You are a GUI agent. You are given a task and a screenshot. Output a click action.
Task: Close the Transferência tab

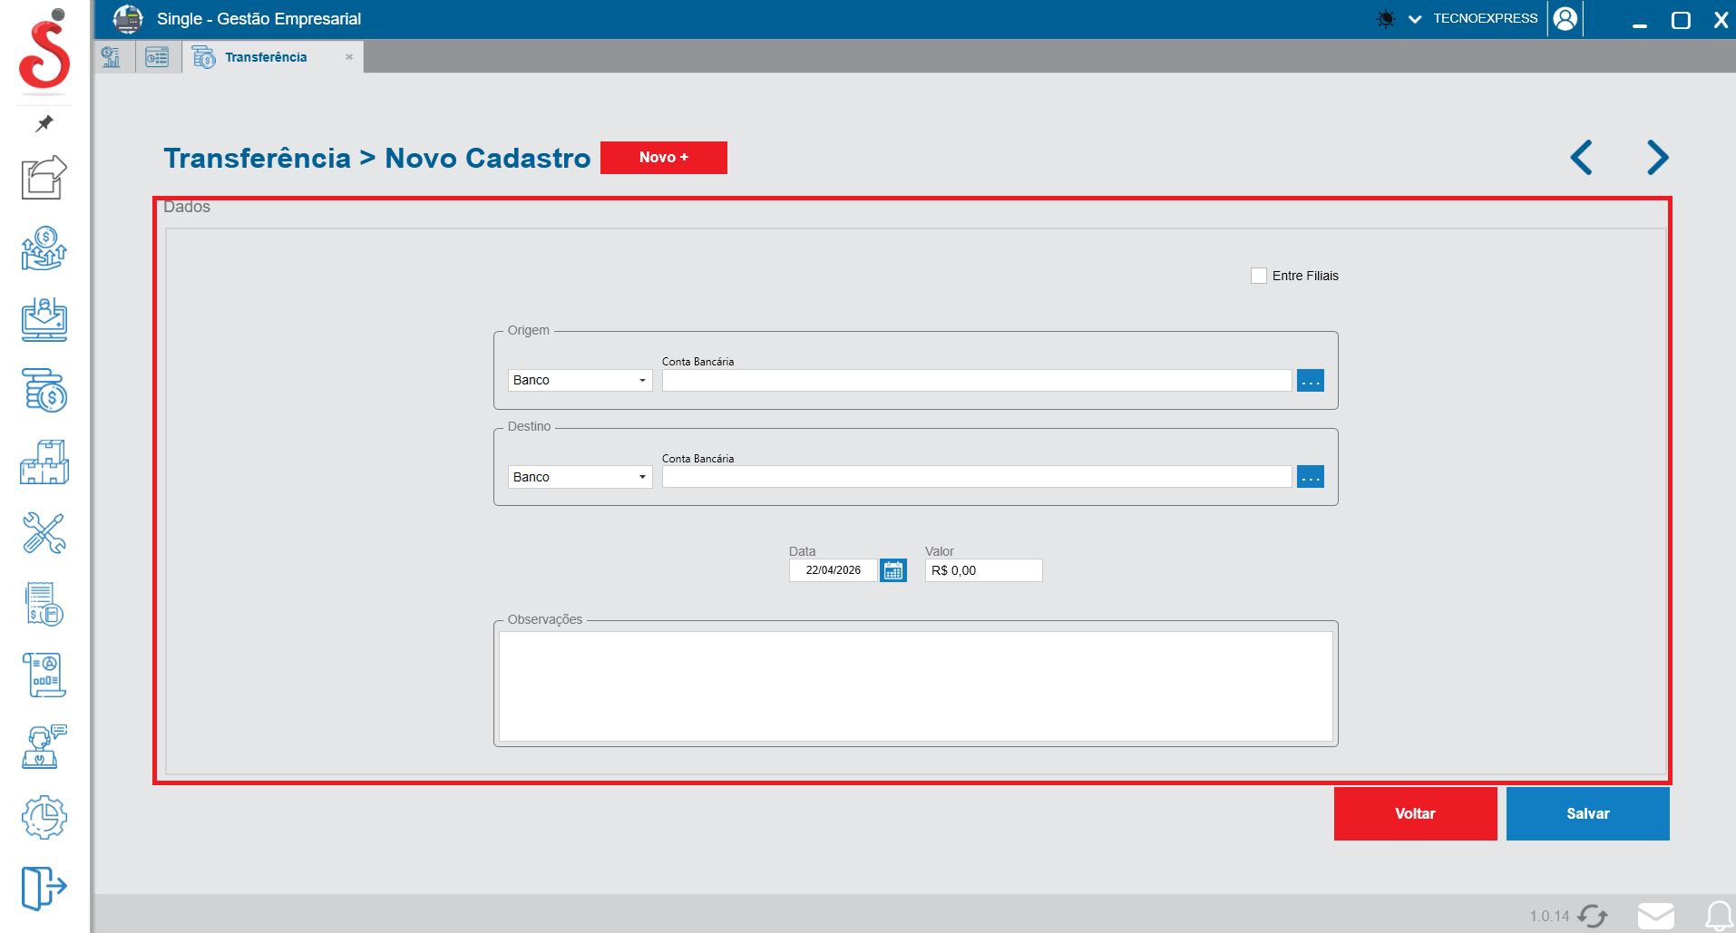349,57
